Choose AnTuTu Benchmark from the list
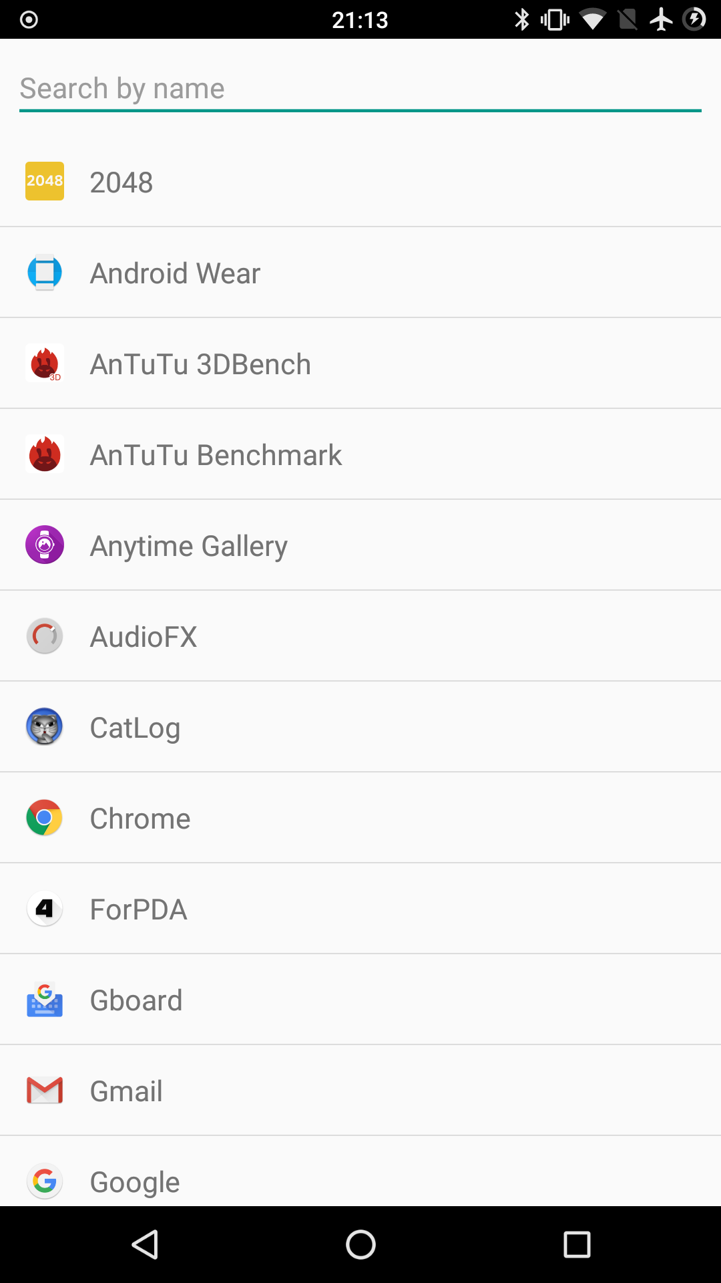Image resolution: width=721 pixels, height=1283 pixels. (x=216, y=455)
